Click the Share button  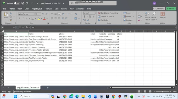click(171, 9)
